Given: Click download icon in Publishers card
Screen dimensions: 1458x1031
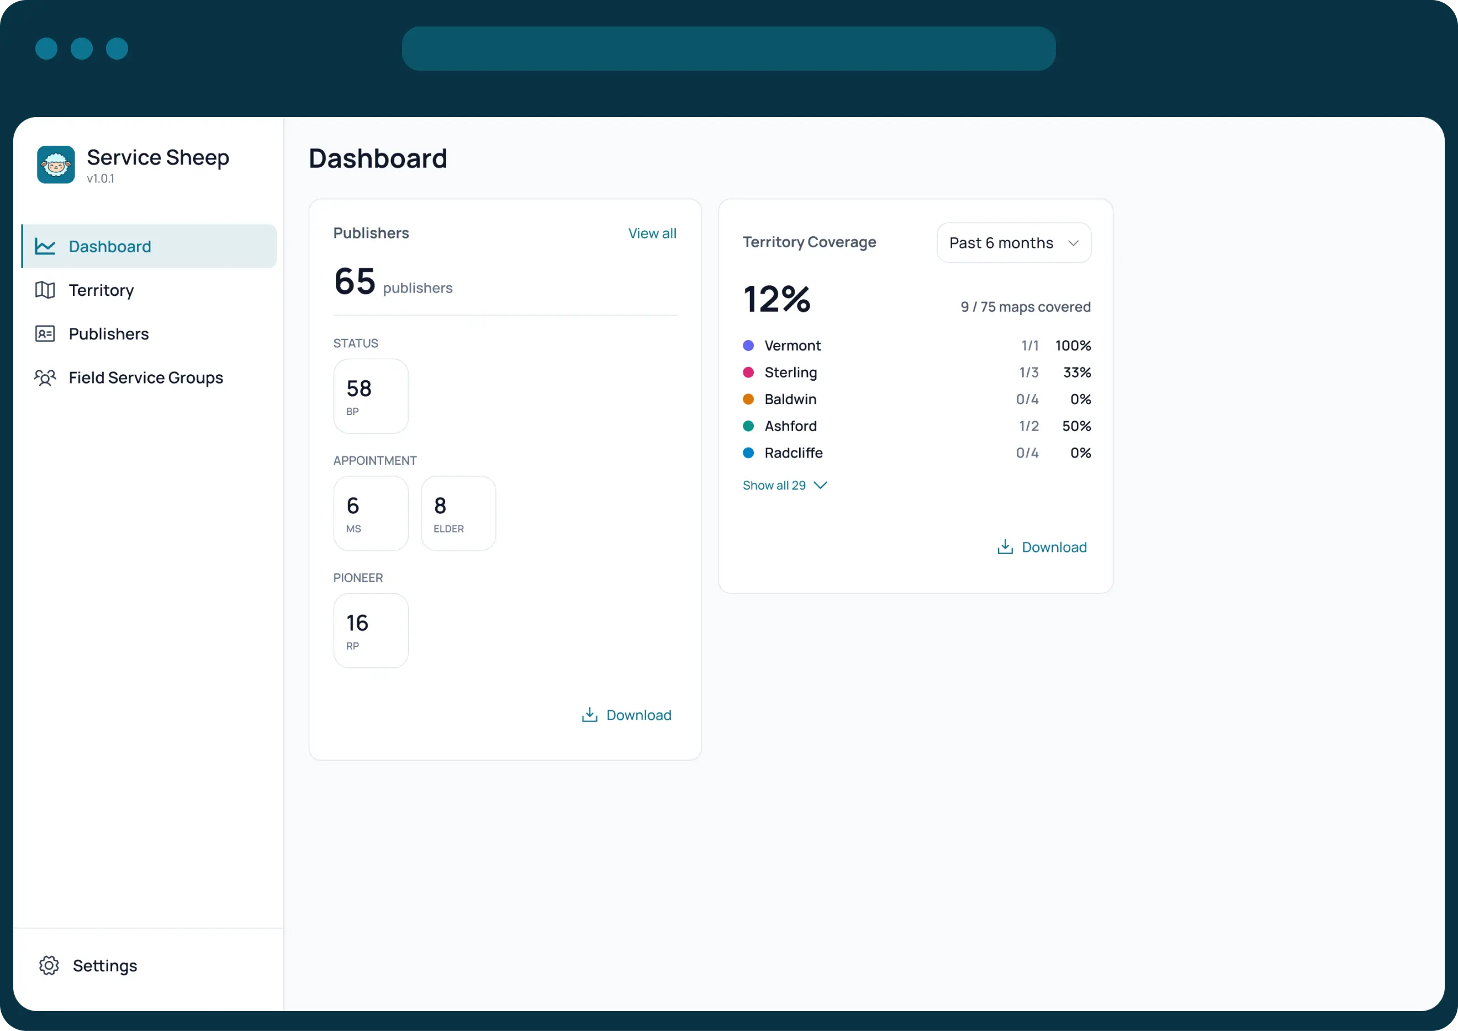Looking at the screenshot, I should pos(590,715).
